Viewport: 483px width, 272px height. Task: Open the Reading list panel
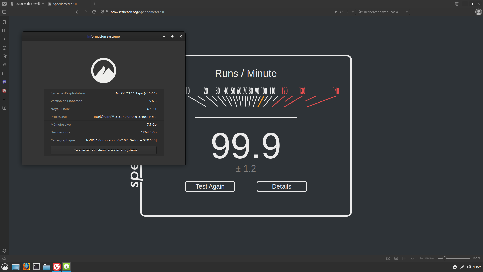(x=4, y=31)
